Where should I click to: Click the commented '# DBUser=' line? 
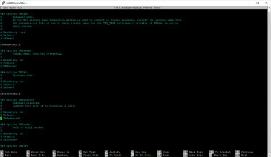(7, 87)
